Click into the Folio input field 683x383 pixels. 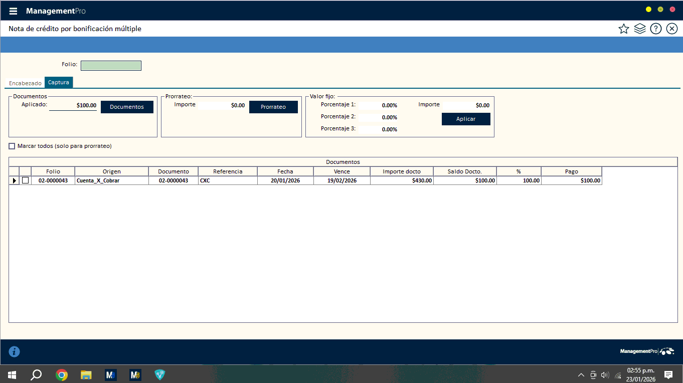(111, 65)
